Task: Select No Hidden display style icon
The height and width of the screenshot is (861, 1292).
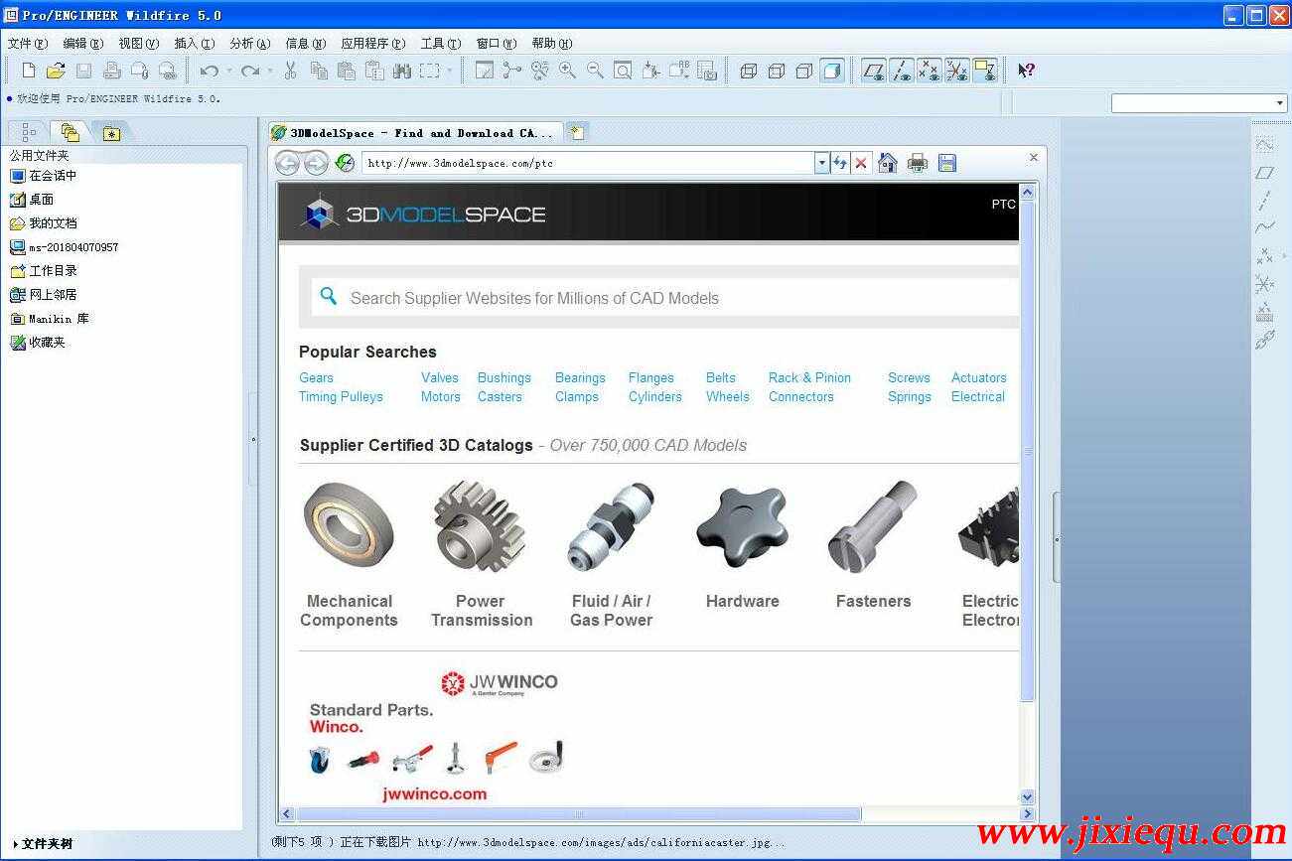Action: point(804,71)
